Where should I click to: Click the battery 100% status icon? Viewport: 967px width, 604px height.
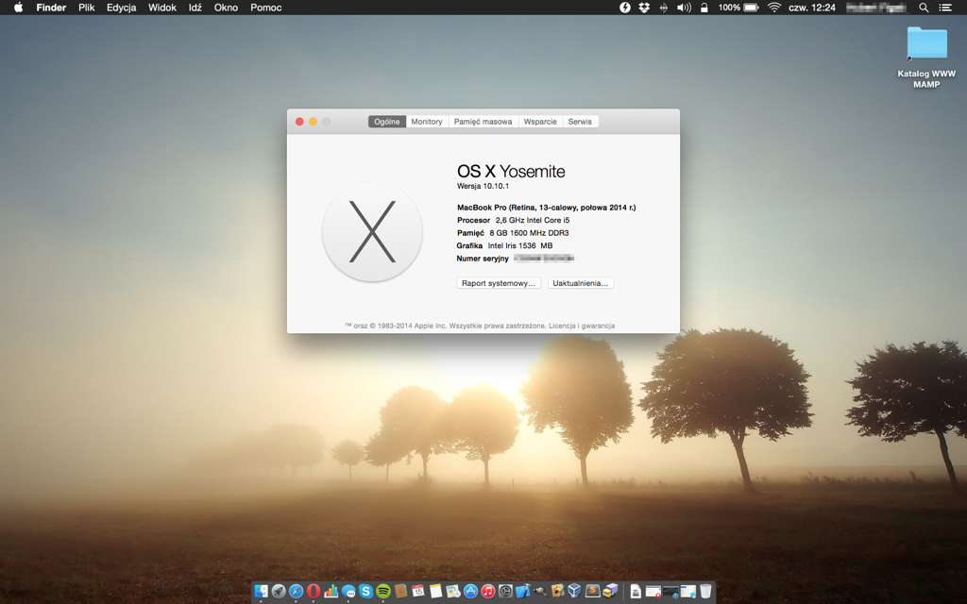click(x=738, y=8)
